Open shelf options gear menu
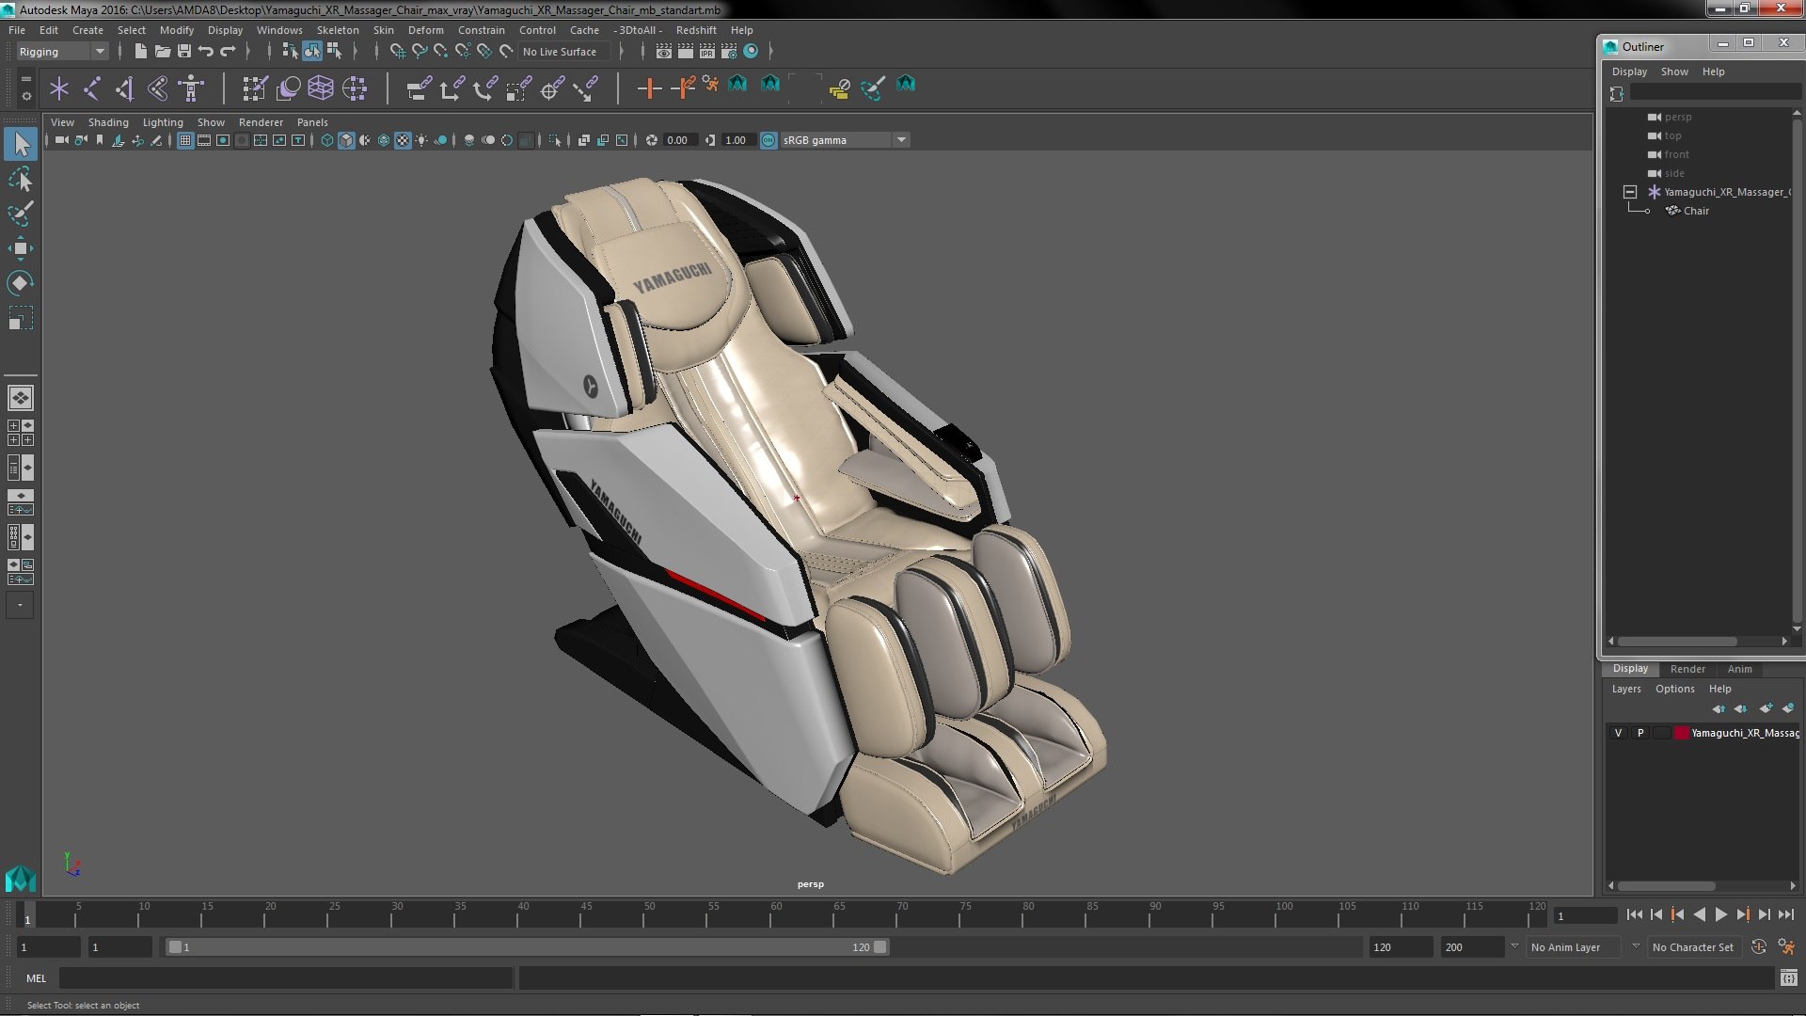 click(x=25, y=96)
